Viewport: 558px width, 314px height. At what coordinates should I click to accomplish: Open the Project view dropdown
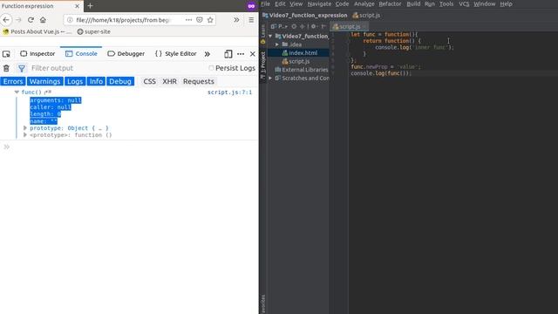(x=279, y=26)
